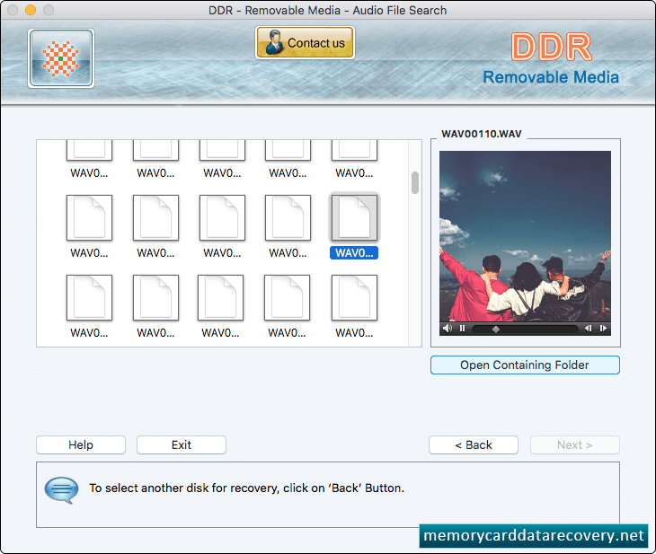The width and height of the screenshot is (656, 554).
Task: Pause playback of WAV00110.WAV
Action: tap(462, 329)
